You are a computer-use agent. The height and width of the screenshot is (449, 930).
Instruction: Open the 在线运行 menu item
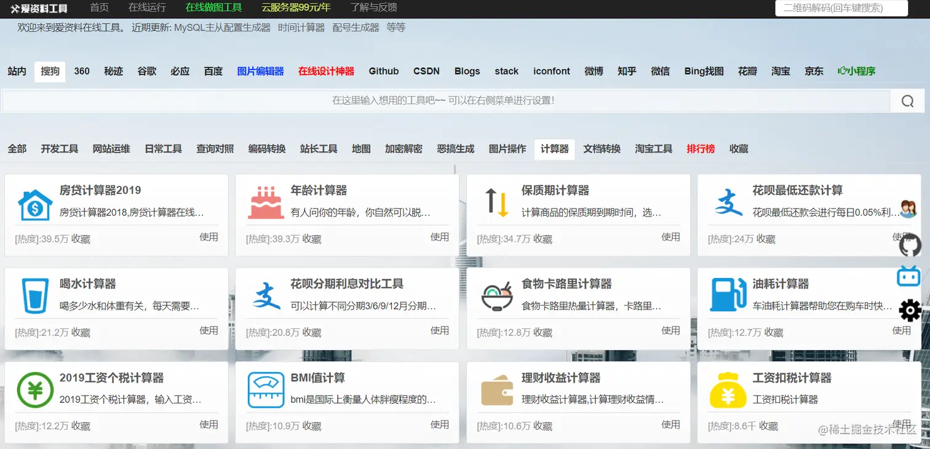point(147,7)
